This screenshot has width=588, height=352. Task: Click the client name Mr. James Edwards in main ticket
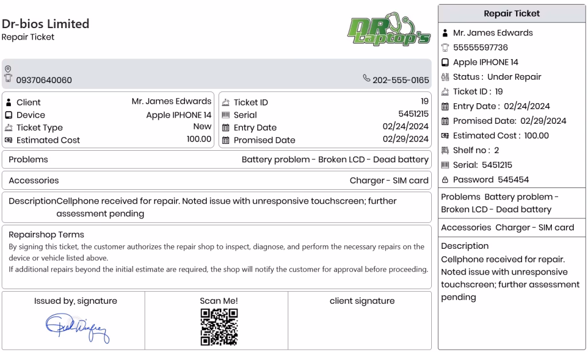tap(171, 101)
